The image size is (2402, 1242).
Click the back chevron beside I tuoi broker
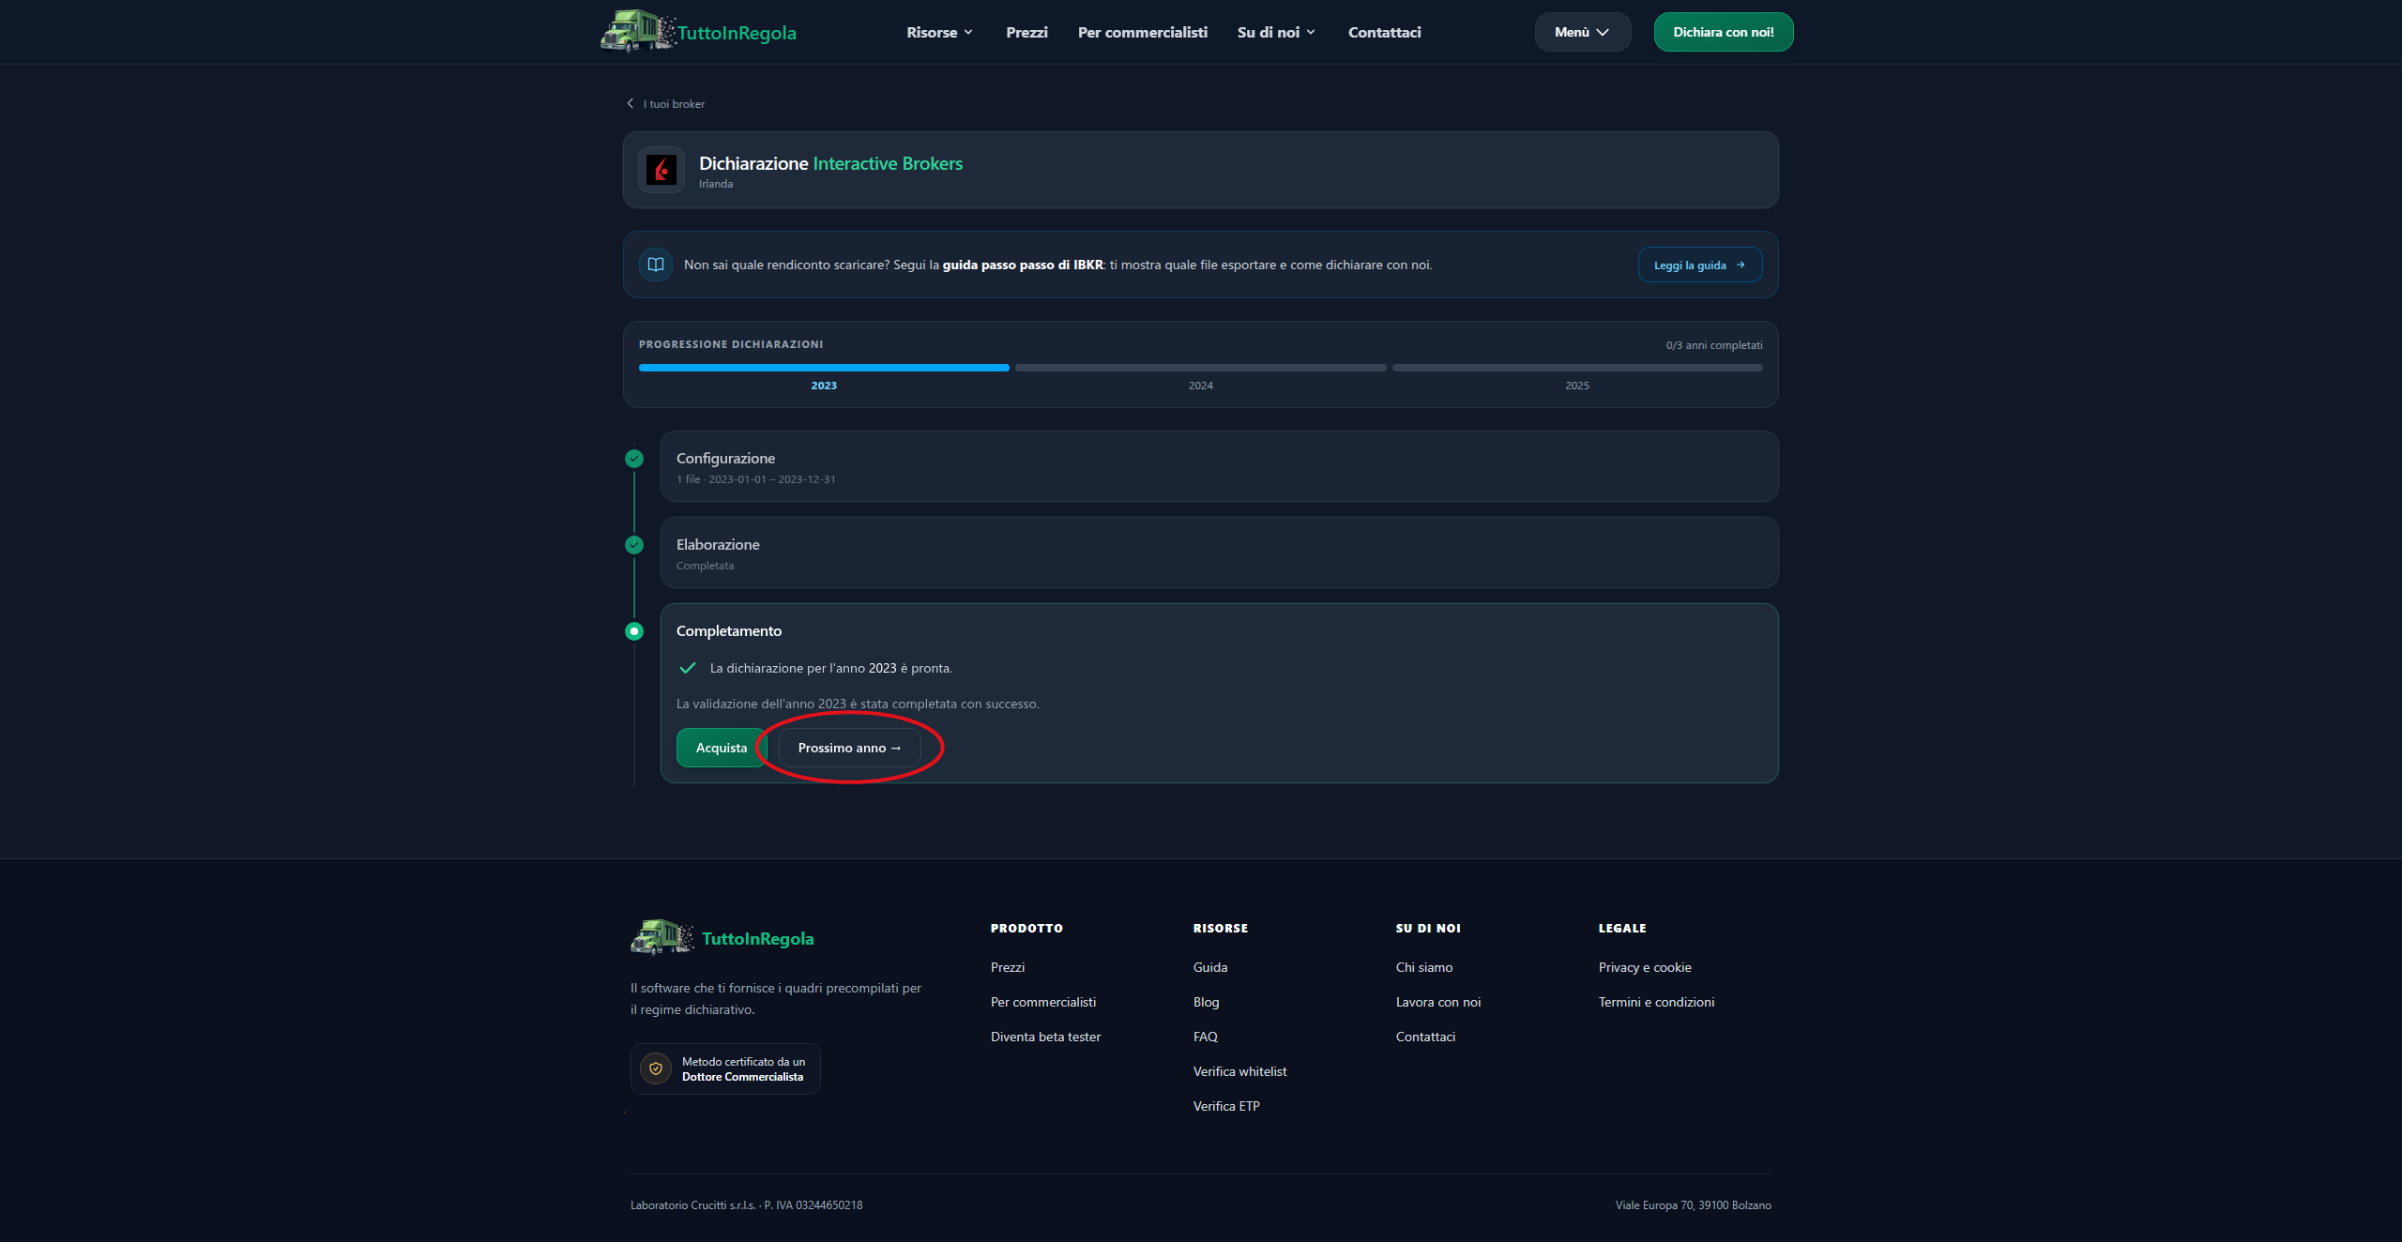(631, 103)
